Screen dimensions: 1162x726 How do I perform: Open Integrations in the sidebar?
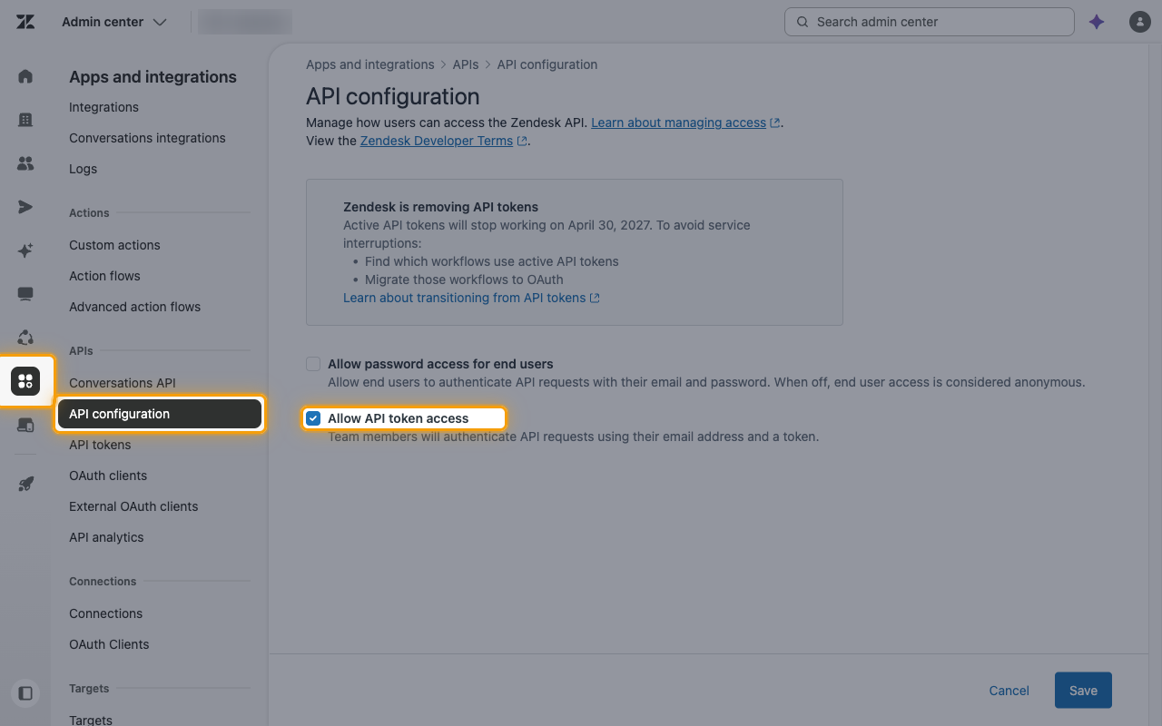[x=103, y=107]
